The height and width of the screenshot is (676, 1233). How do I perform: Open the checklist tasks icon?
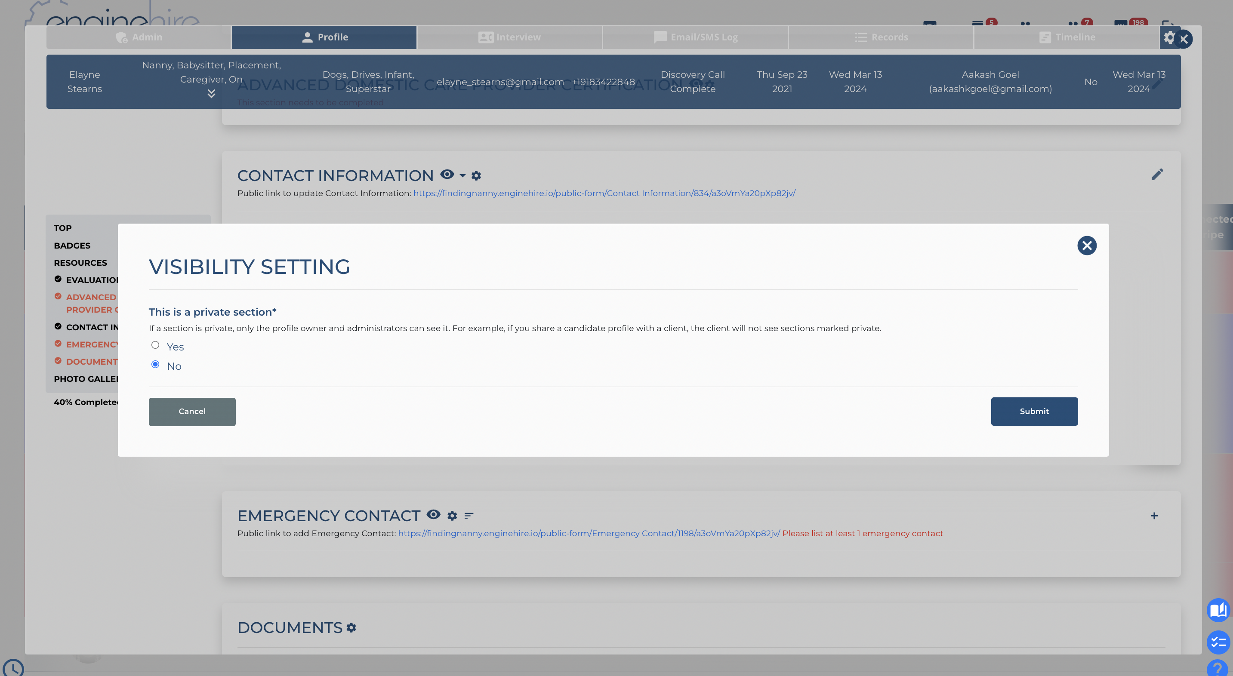click(x=1218, y=642)
